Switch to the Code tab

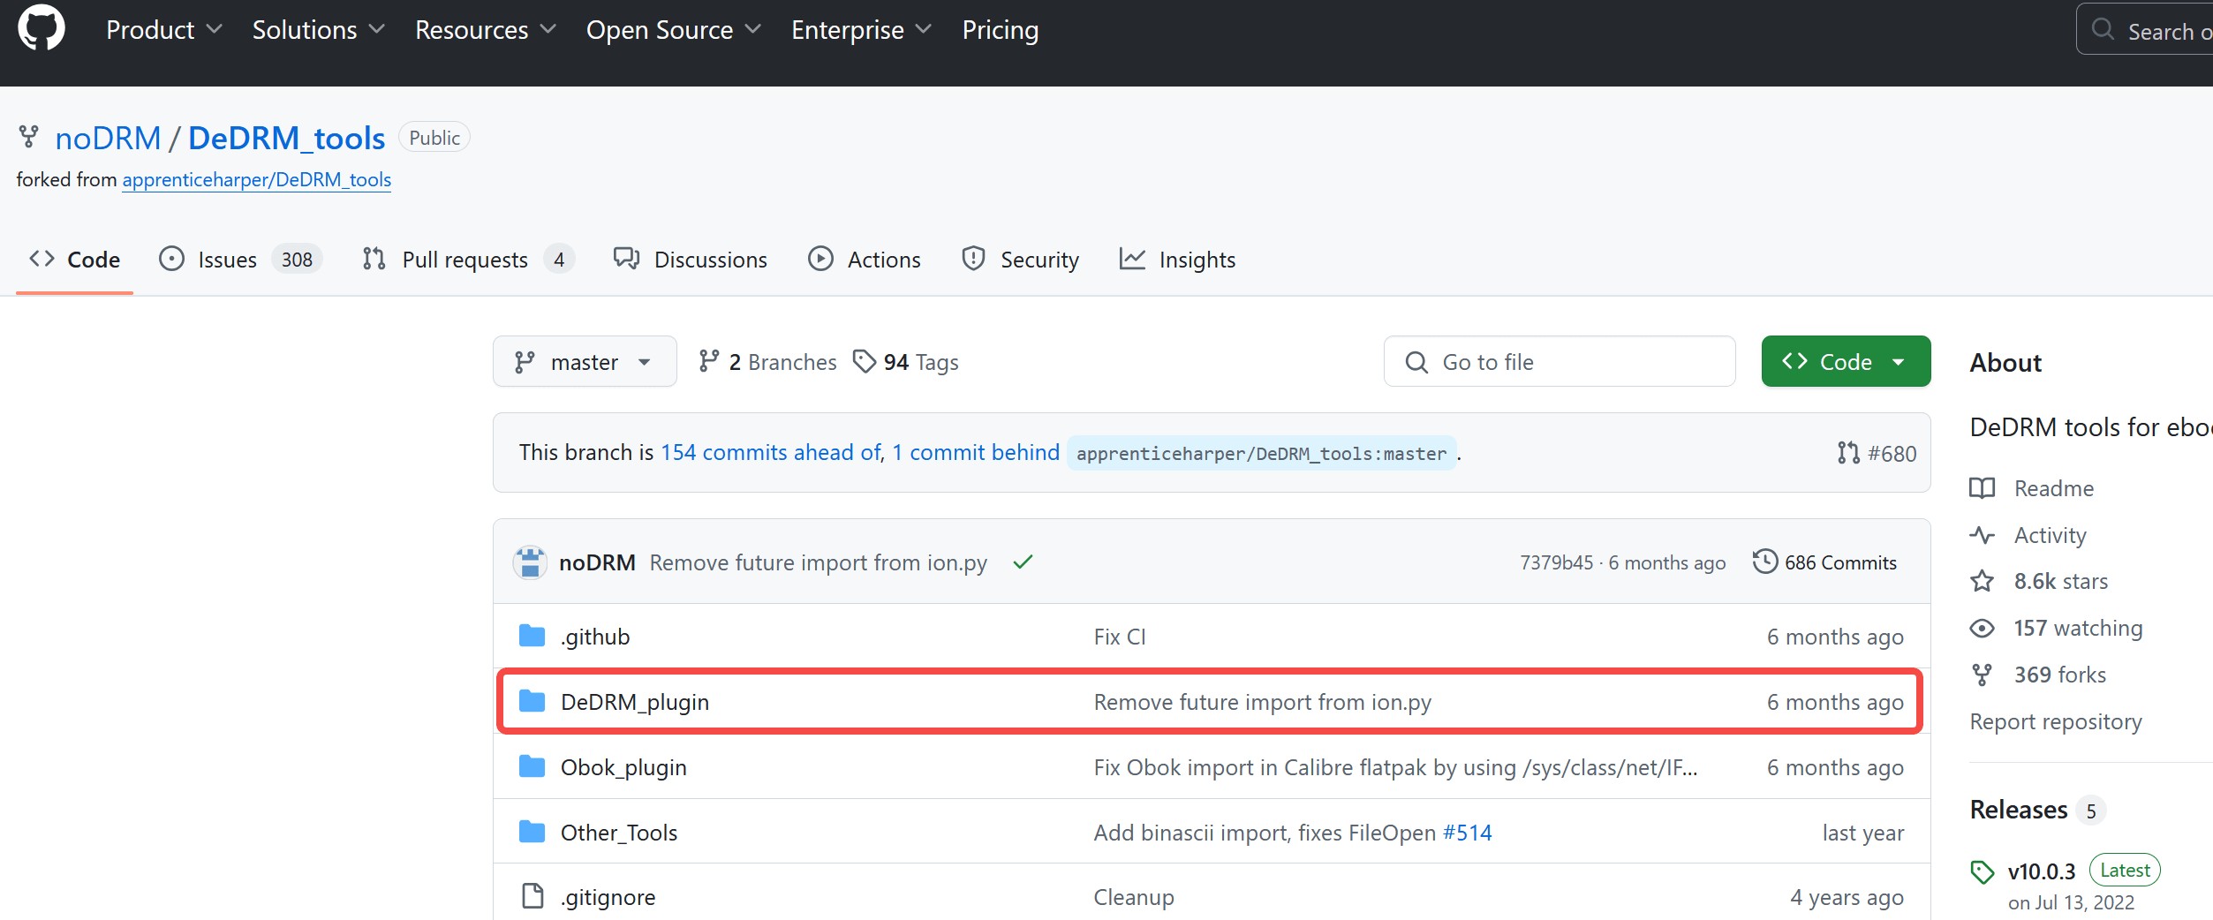(74, 260)
